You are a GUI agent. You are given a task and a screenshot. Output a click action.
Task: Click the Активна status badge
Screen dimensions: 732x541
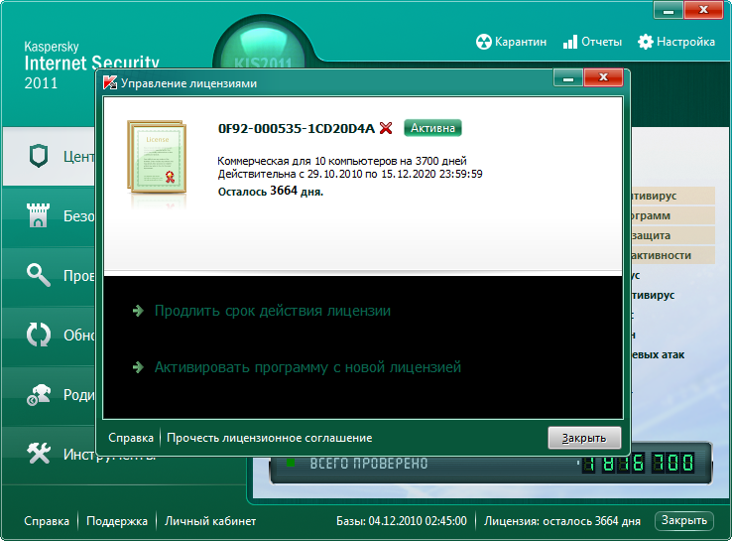tap(432, 128)
